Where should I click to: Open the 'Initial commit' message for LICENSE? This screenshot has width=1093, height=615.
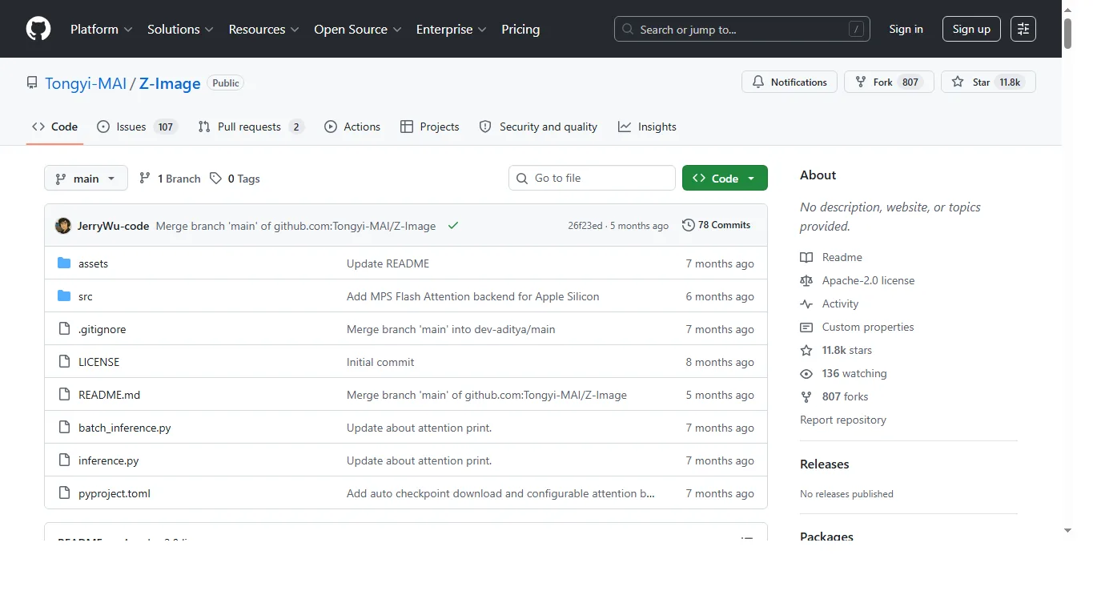[x=380, y=362]
